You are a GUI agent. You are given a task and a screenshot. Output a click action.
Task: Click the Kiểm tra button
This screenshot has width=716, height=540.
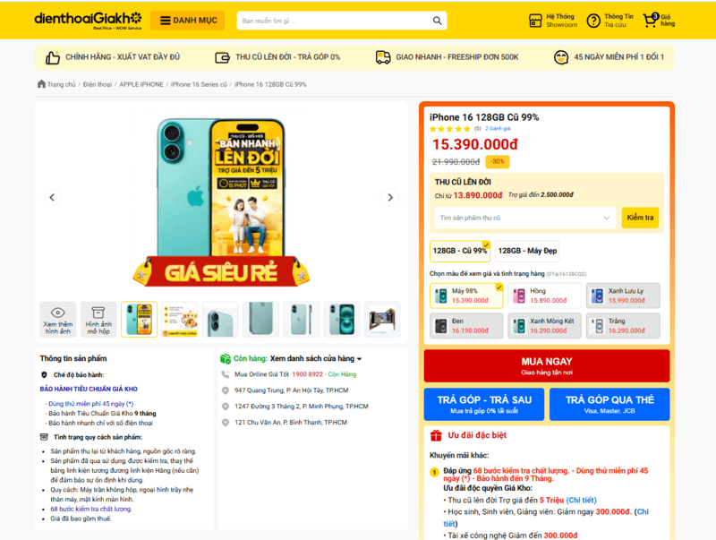pos(640,218)
